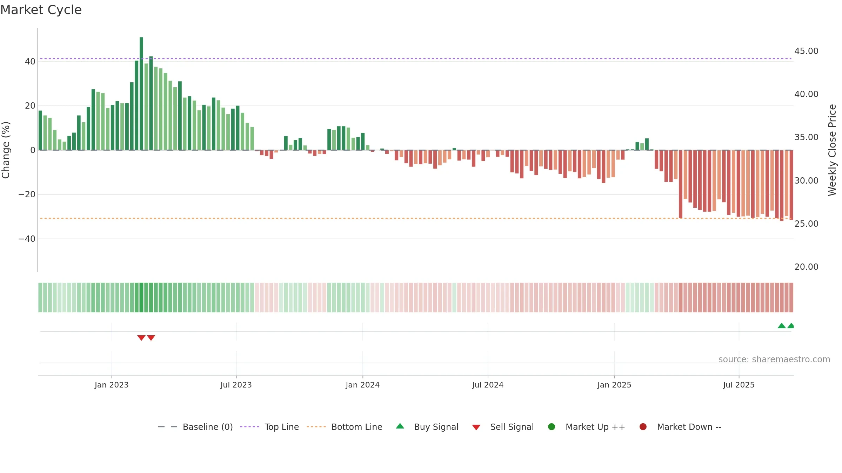Toggle the Market Down -- legend entry
Image resolution: width=842 pixels, height=473 pixels.
[680, 427]
